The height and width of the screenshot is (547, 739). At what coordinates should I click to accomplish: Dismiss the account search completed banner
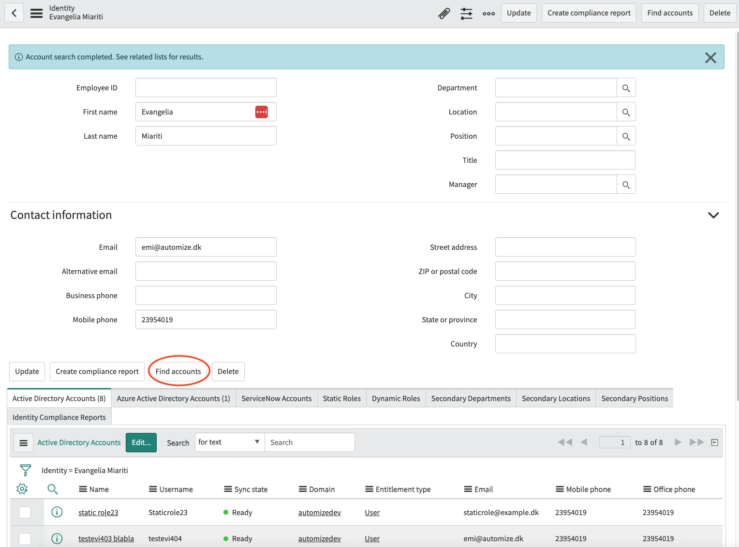point(710,58)
